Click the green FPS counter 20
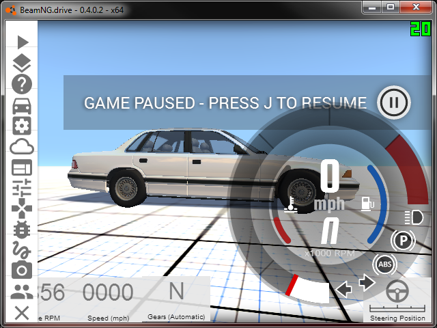Screen dimensions: 437x328 (421, 29)
